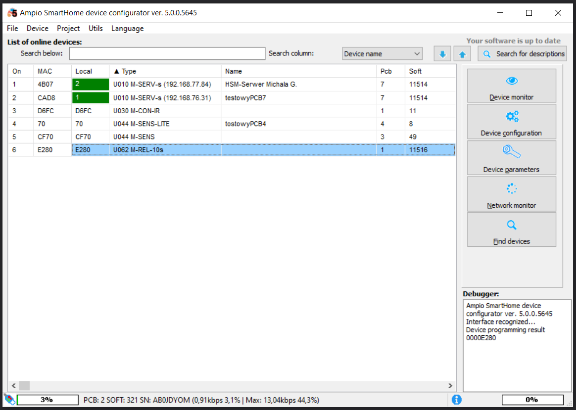Click the connection icon in status bar
The width and height of the screenshot is (576, 410).
(x=9, y=399)
